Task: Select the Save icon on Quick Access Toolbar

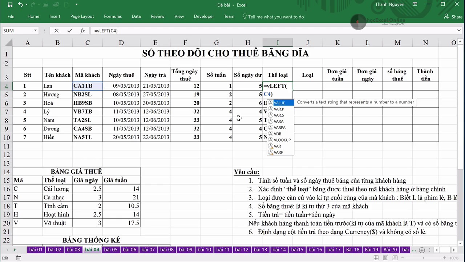Action: (10, 4)
